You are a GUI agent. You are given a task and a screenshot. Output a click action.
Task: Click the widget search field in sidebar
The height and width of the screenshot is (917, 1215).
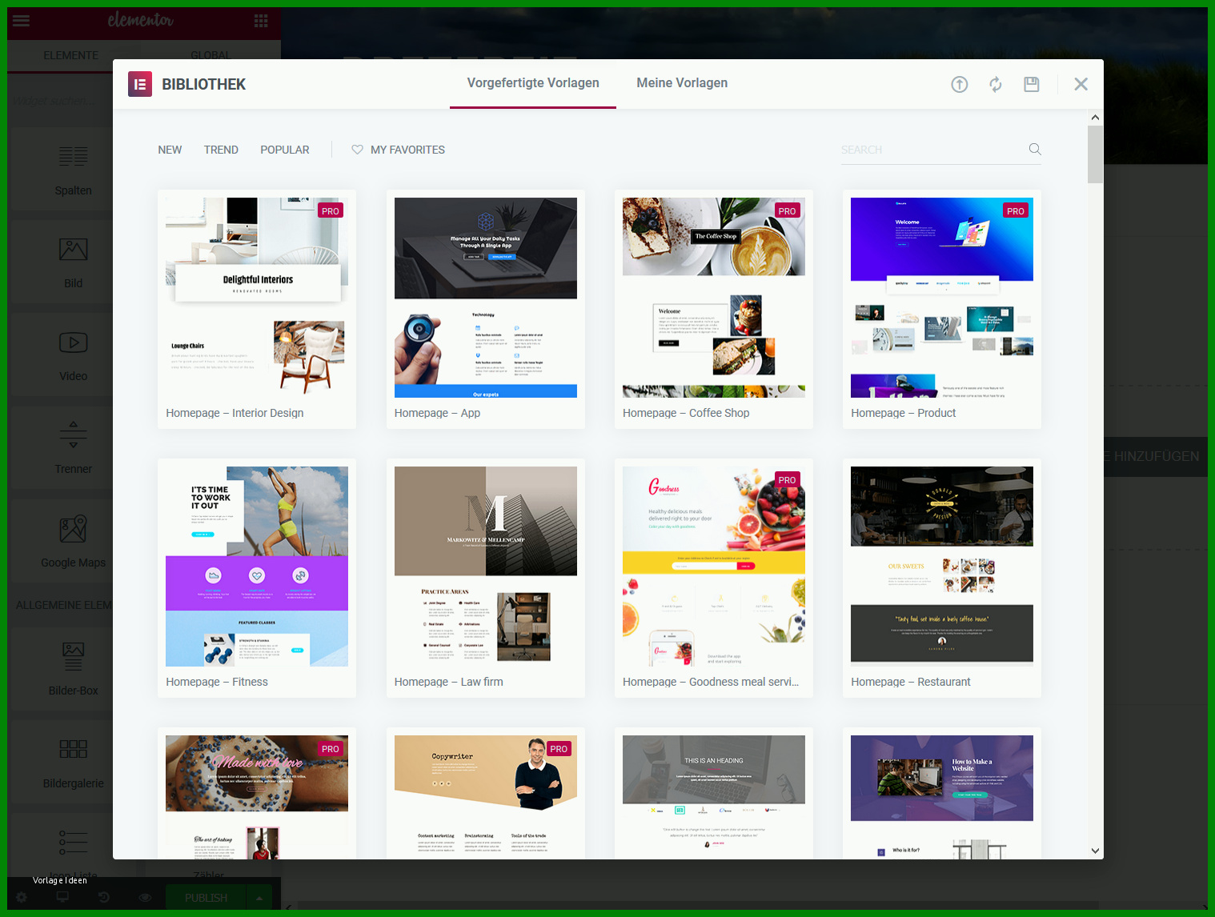point(60,102)
